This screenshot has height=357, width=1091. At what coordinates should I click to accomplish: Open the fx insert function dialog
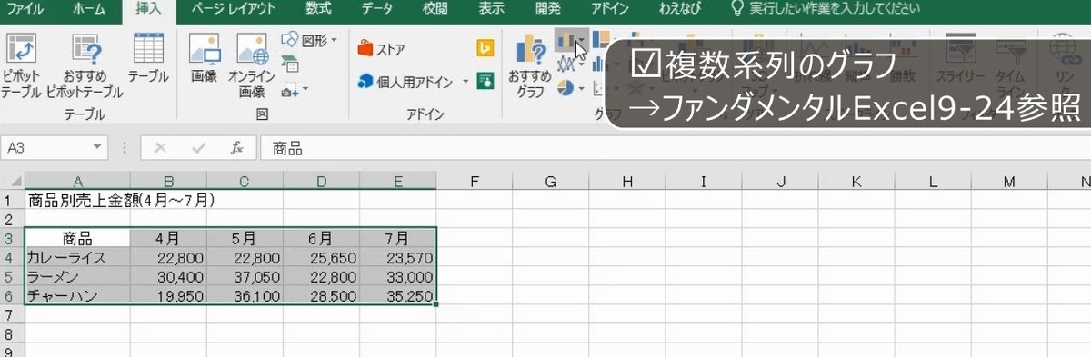[x=235, y=148]
